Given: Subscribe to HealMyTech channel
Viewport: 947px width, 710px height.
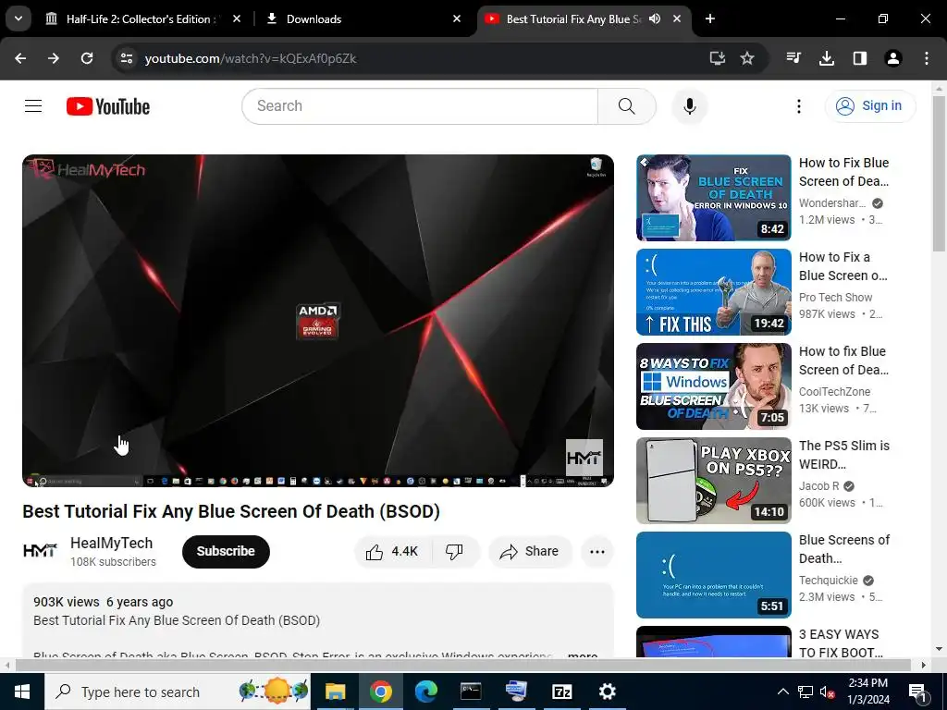Looking at the screenshot, I should (226, 551).
